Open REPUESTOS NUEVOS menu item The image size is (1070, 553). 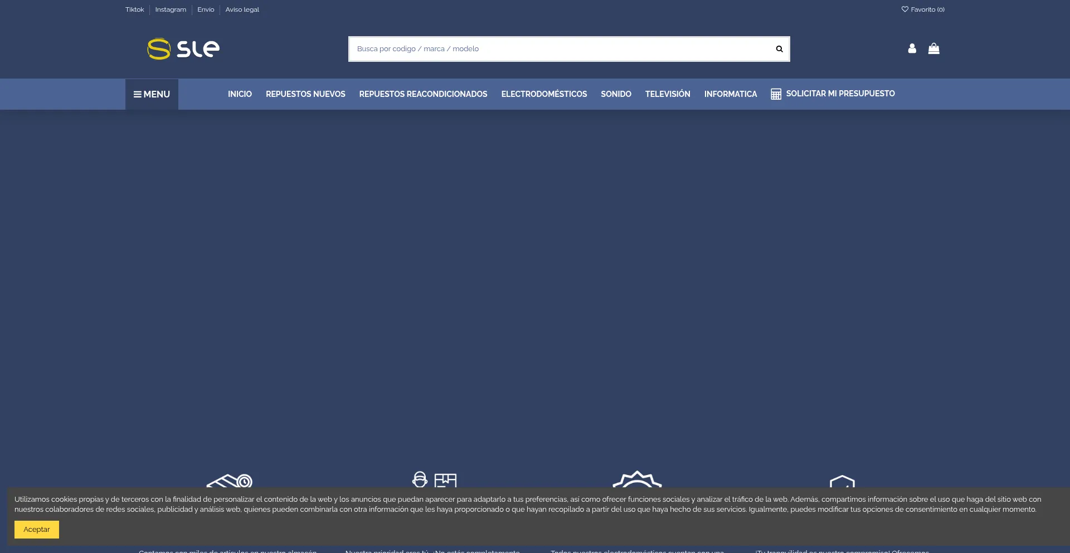[x=305, y=94]
